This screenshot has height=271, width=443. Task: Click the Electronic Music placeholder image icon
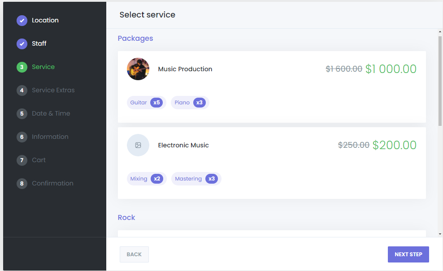tap(138, 145)
